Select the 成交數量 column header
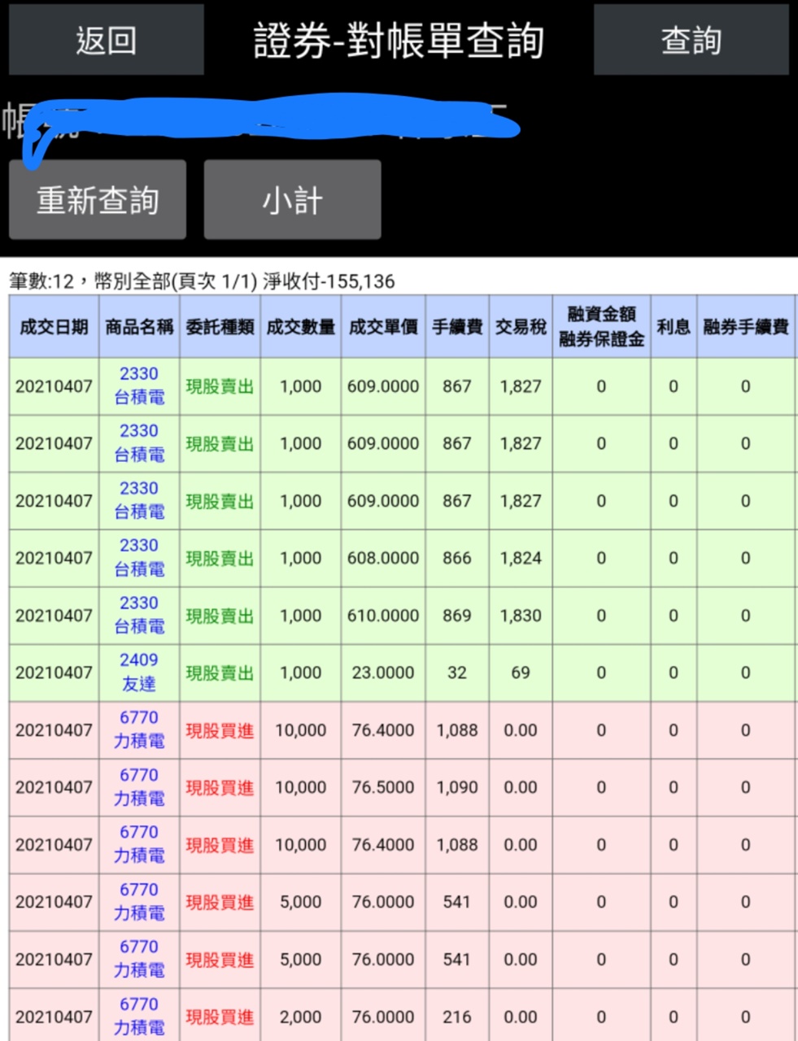 [301, 327]
